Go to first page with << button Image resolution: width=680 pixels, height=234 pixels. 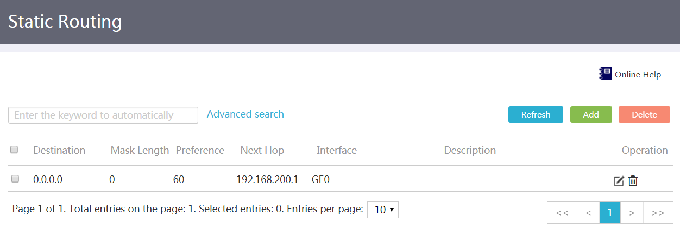562,213
